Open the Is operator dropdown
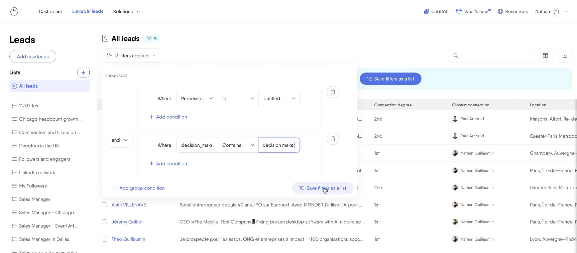Viewport: 577px width, 253px height. pos(238,99)
